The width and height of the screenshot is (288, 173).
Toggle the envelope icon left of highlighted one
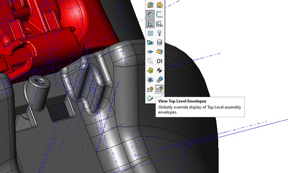150,89
